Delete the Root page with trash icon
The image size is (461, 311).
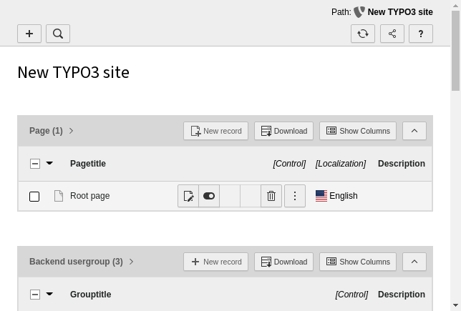(271, 196)
